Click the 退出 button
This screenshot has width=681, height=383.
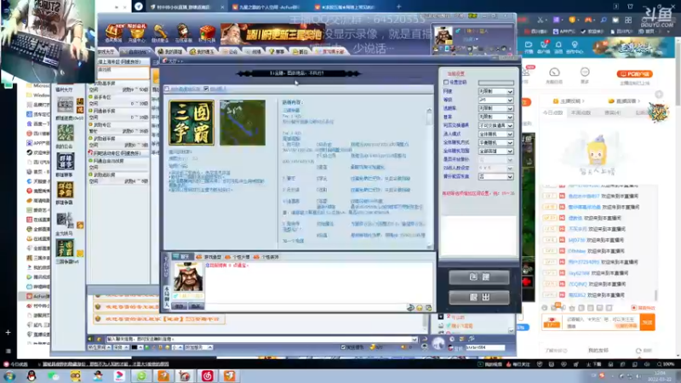[x=479, y=297]
